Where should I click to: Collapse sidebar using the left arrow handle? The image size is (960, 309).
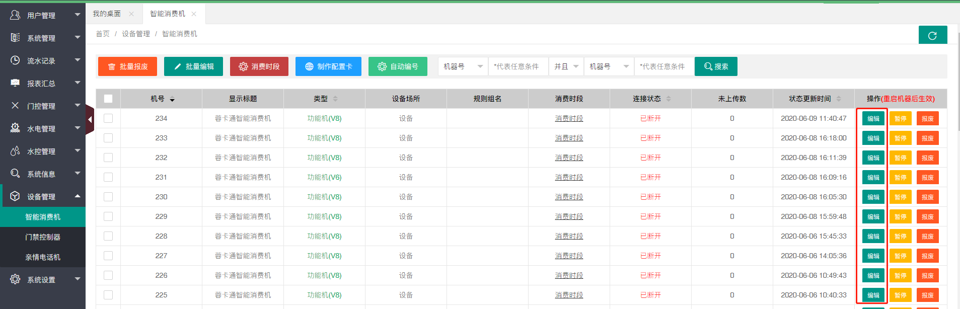click(90, 120)
